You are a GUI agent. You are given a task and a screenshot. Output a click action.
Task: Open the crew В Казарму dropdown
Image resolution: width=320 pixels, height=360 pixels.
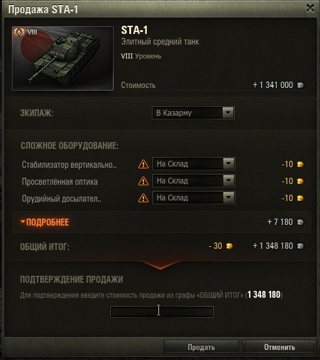(193, 112)
